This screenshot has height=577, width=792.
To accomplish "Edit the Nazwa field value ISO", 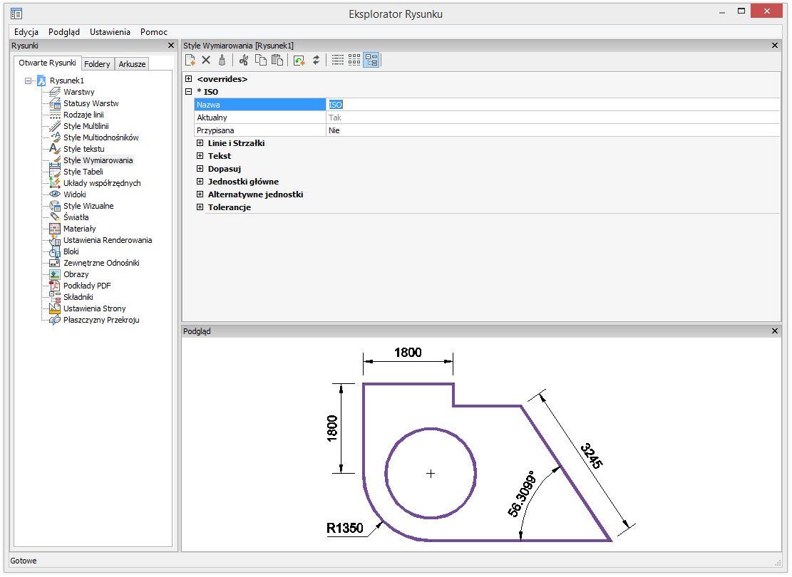I will (552, 105).
